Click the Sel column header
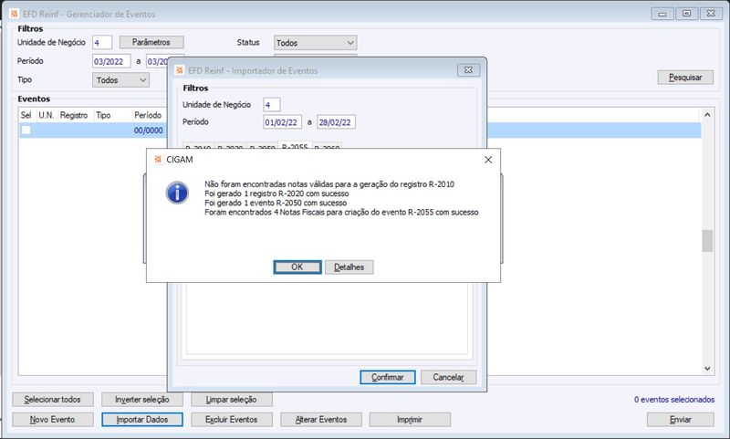 tap(26, 115)
